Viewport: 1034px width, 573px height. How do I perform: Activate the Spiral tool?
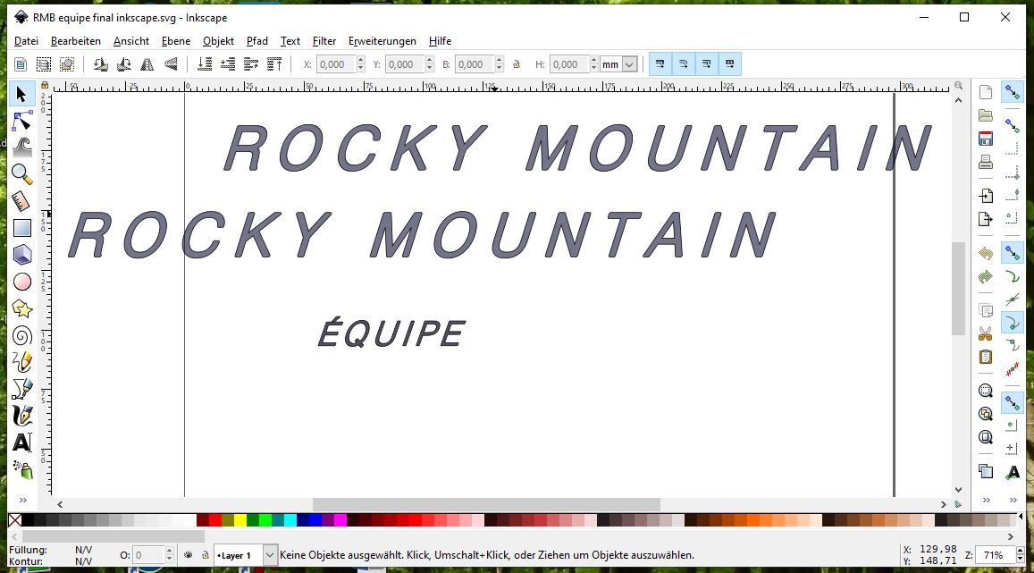pyautogui.click(x=21, y=336)
